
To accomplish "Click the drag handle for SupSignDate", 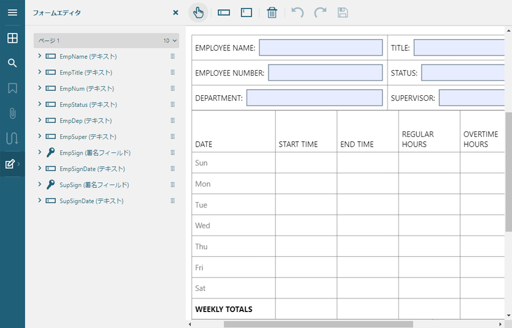I will click(x=173, y=201).
